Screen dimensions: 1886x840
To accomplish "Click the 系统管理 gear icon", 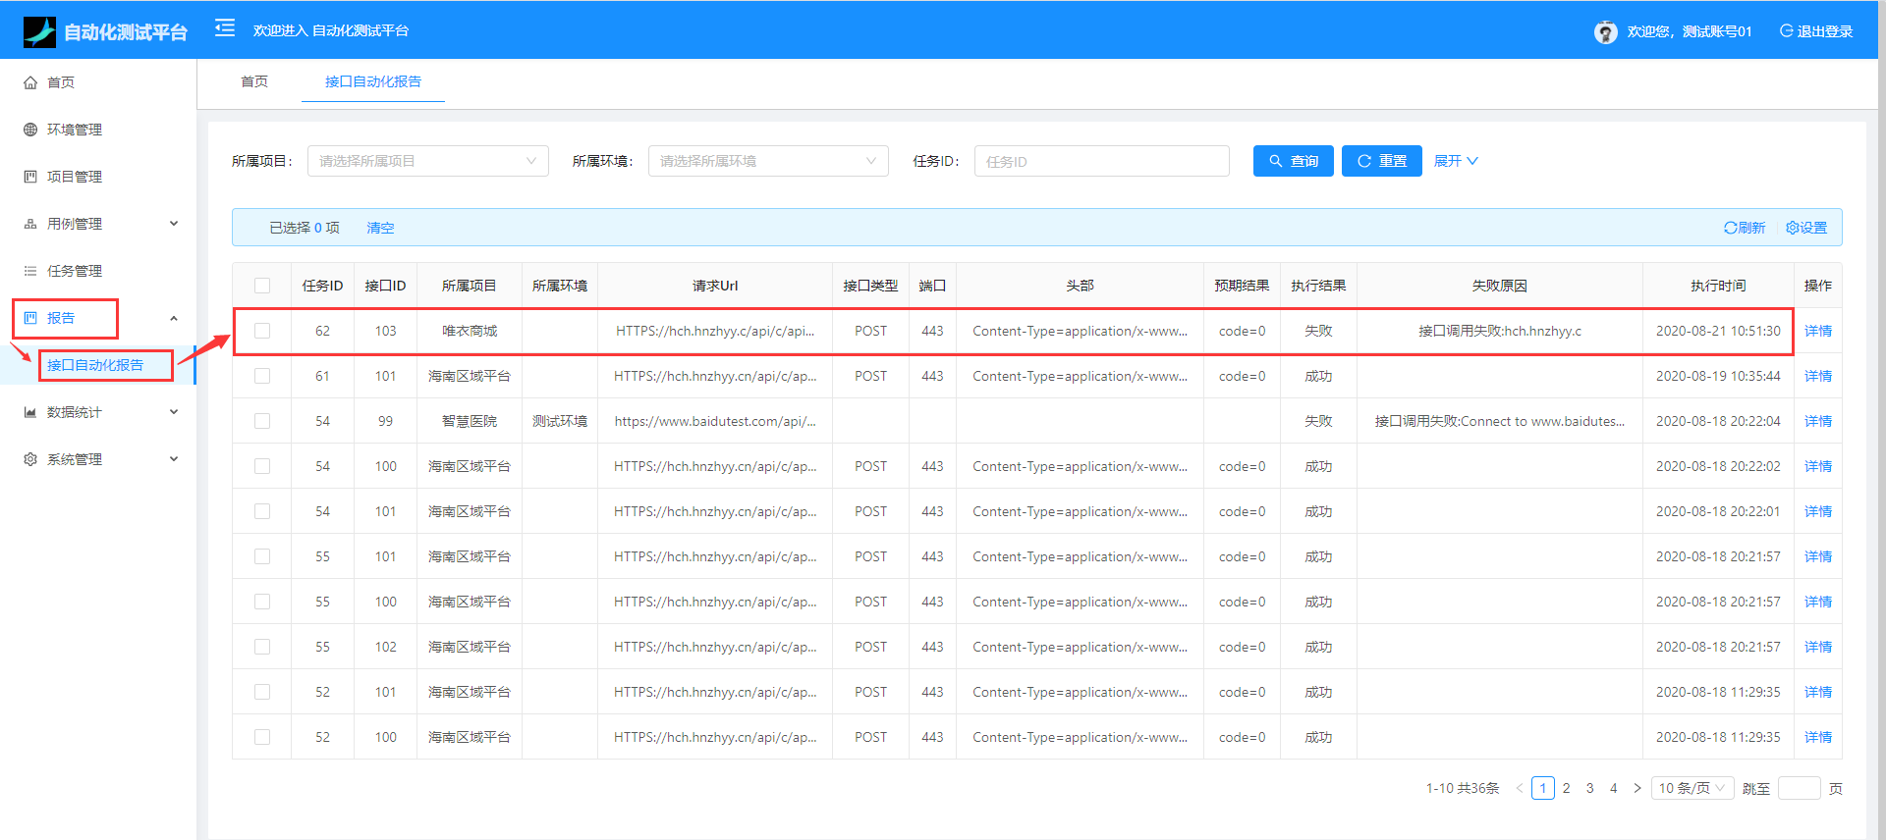I will point(30,459).
